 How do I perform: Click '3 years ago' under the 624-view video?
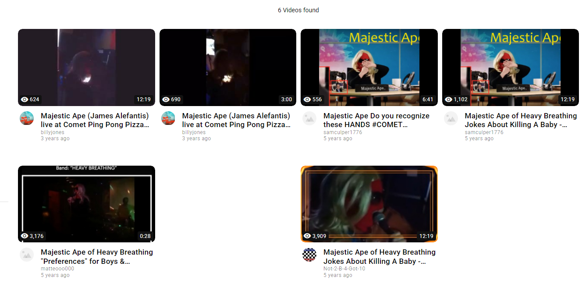pyautogui.click(x=55, y=138)
